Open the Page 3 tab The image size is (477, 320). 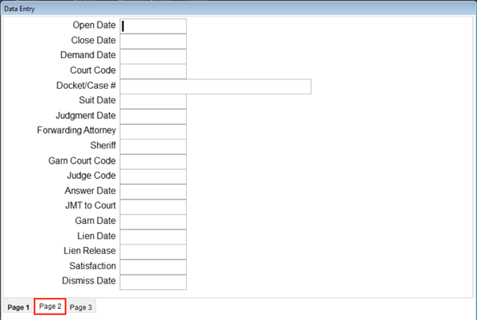(81, 307)
